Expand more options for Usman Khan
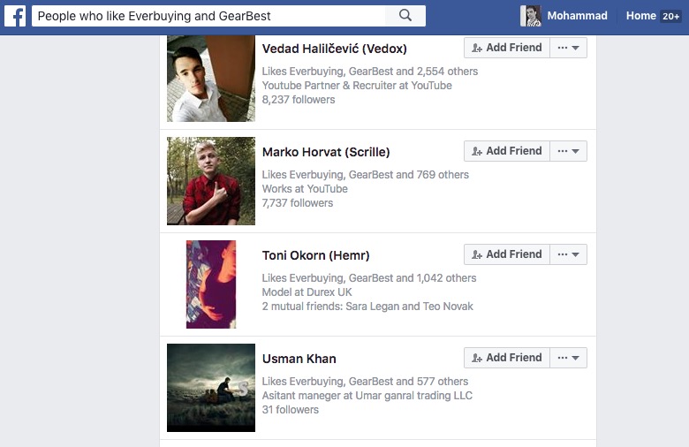 568,358
